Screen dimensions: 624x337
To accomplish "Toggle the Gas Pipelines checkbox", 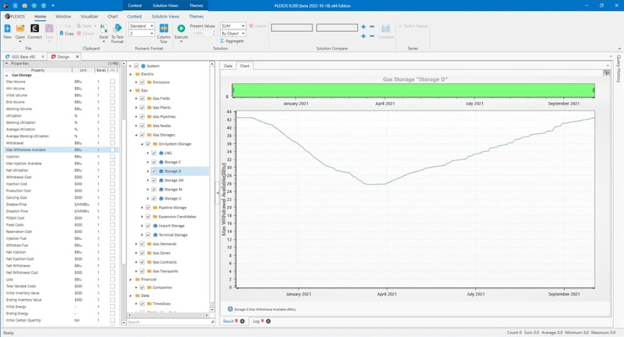I will pos(142,116).
